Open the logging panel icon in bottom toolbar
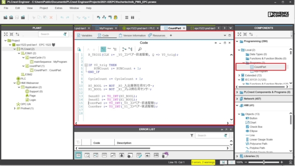 [x=156, y=155]
